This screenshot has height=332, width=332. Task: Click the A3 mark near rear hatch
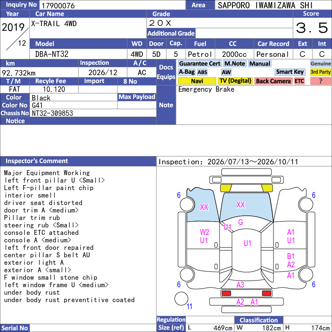[240, 285]
